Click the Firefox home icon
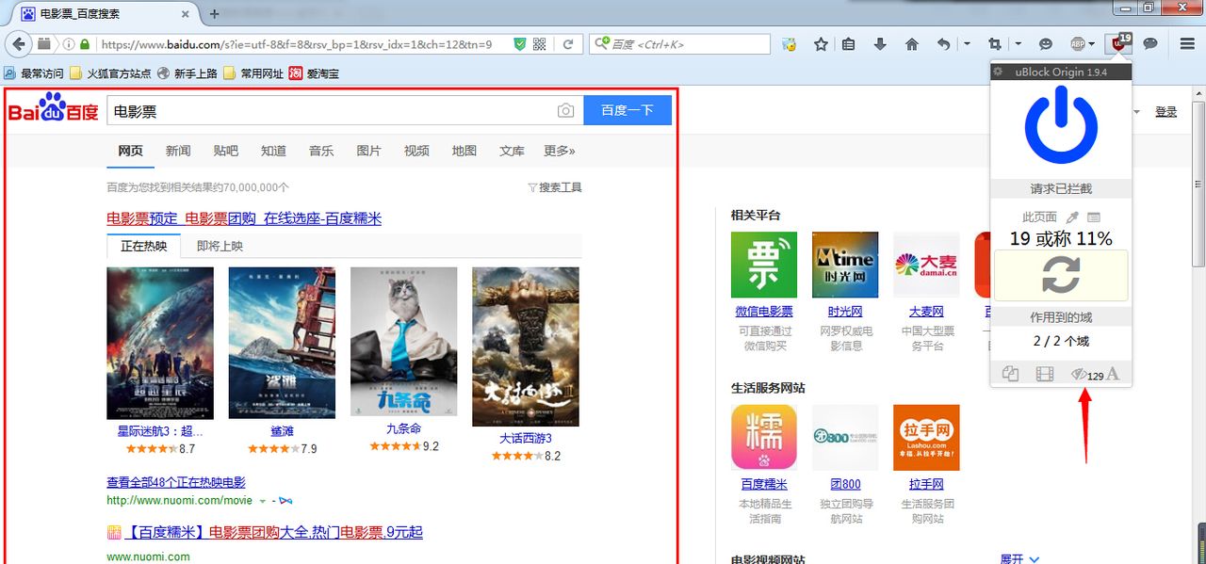 click(x=911, y=43)
